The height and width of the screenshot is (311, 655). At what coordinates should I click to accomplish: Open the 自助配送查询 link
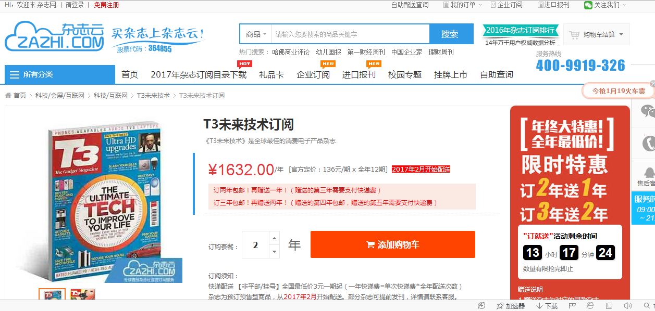click(410, 5)
